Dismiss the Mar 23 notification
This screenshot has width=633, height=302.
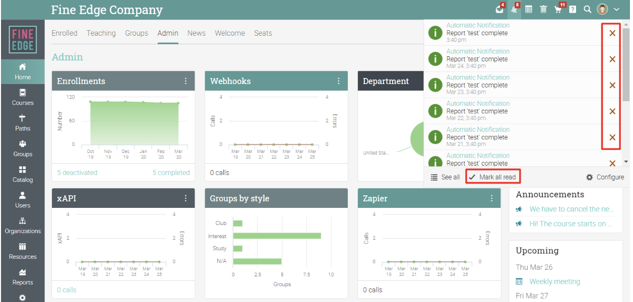click(x=612, y=86)
